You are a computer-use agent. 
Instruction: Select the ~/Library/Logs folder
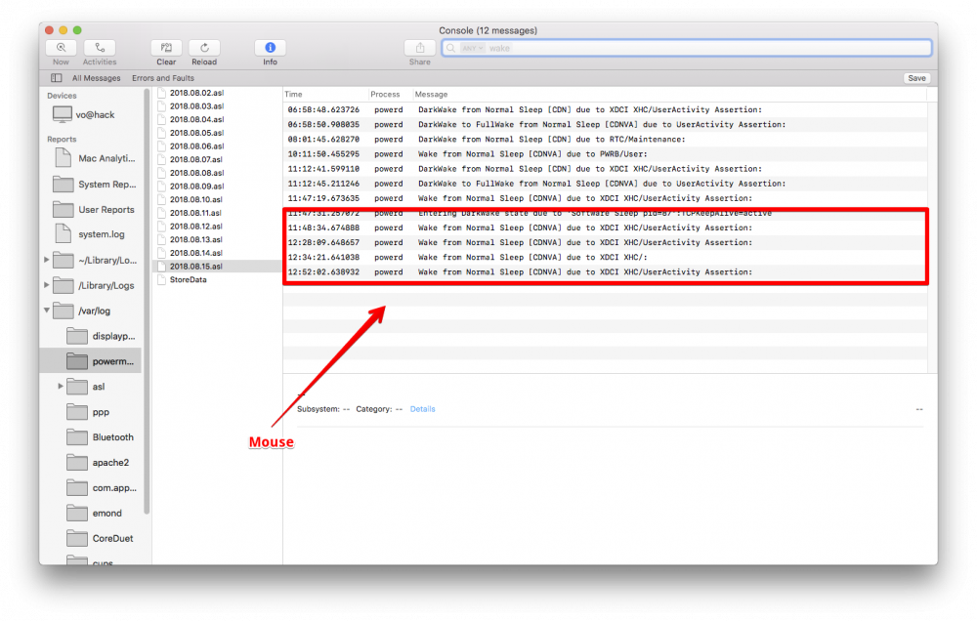coord(95,261)
